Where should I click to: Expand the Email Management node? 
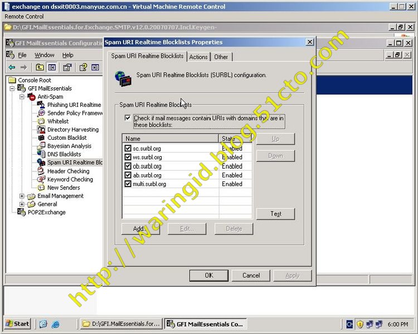pos(22,196)
